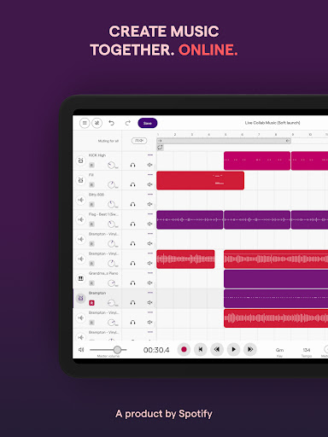
Task: Mute the KICK High track
Action: 149,165
